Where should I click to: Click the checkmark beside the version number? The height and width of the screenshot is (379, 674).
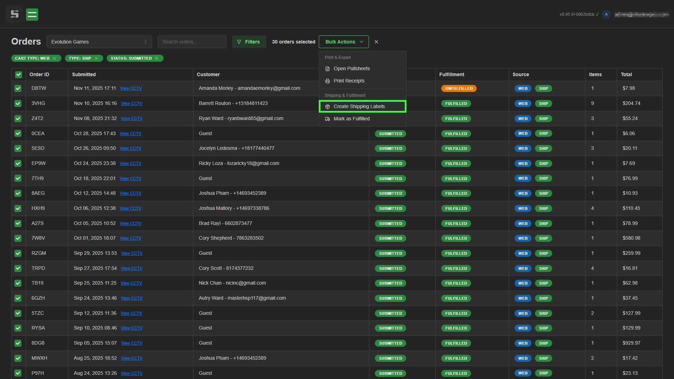[x=597, y=14]
